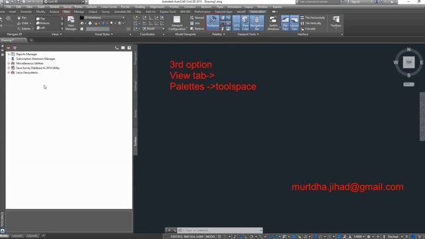Switch to Bottom view
Viewport: 425px width, 239px height.
pyautogui.click(x=42, y=23)
